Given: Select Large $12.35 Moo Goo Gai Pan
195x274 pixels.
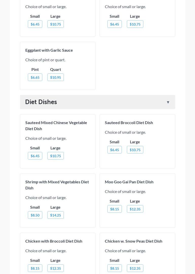Looking at the screenshot, I should (135, 209).
